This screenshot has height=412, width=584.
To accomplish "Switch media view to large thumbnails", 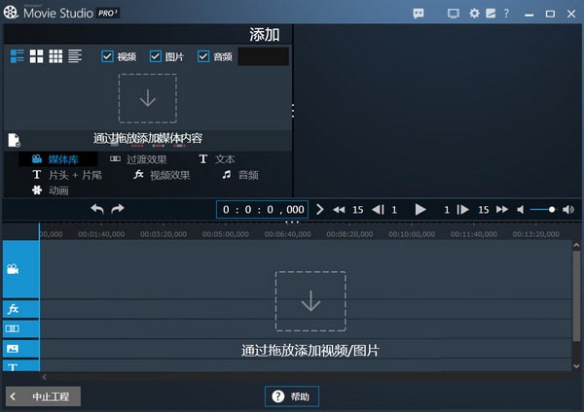I will (x=36, y=56).
